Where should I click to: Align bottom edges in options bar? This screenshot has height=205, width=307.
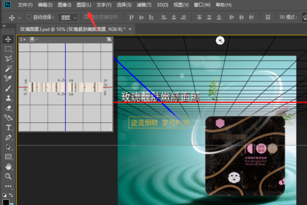[x=151, y=17]
